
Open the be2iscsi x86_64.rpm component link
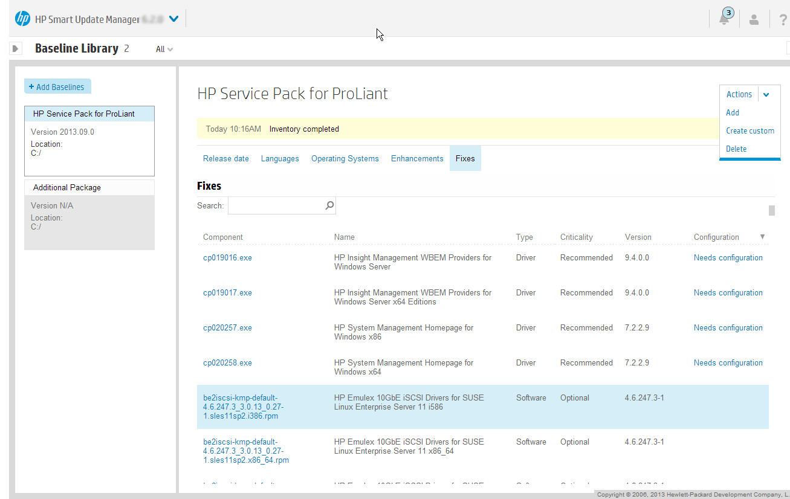(x=246, y=451)
